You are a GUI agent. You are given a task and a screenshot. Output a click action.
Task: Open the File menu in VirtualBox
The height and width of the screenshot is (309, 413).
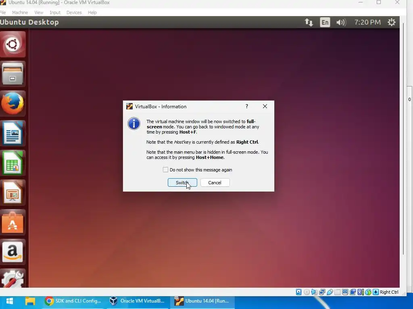[3, 12]
